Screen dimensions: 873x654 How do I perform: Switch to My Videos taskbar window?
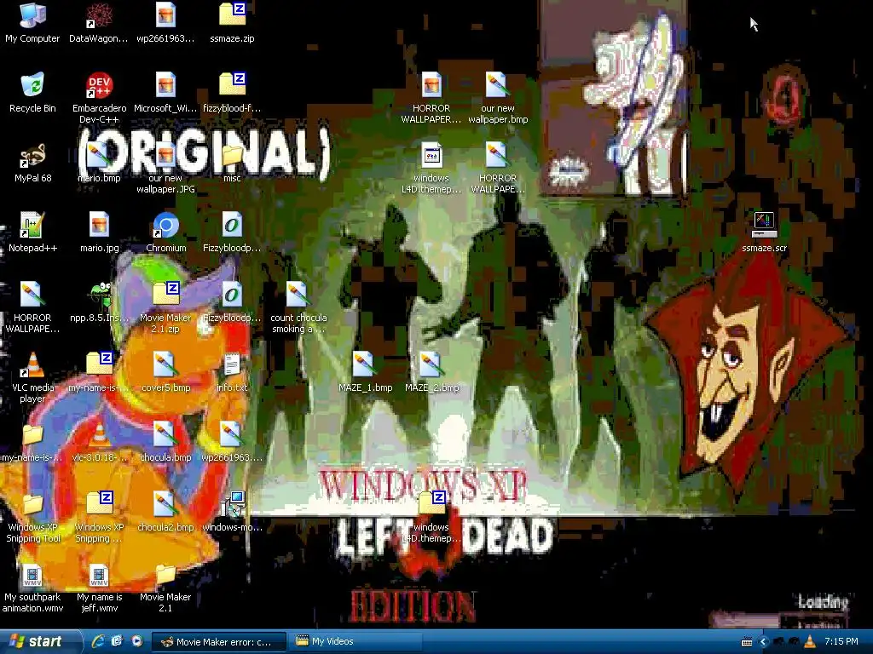(357, 642)
